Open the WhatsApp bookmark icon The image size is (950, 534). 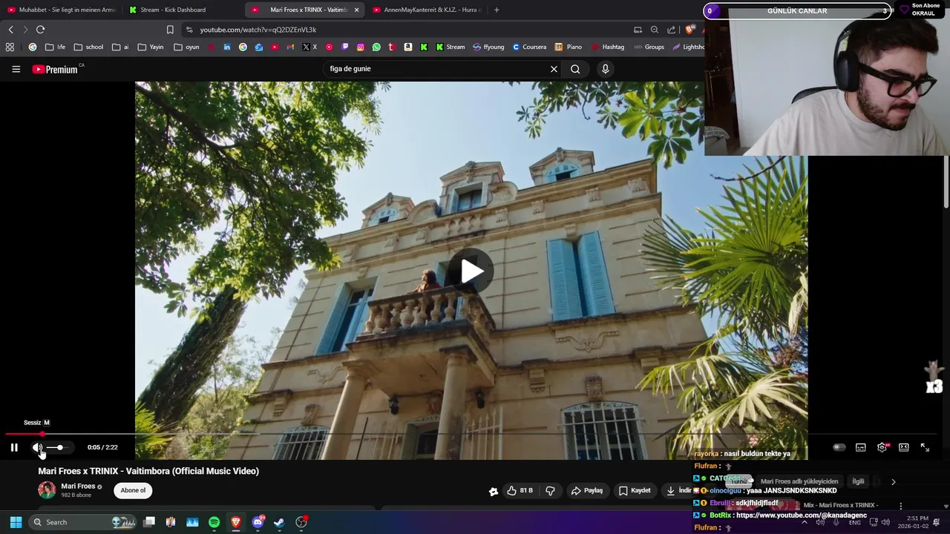376,47
